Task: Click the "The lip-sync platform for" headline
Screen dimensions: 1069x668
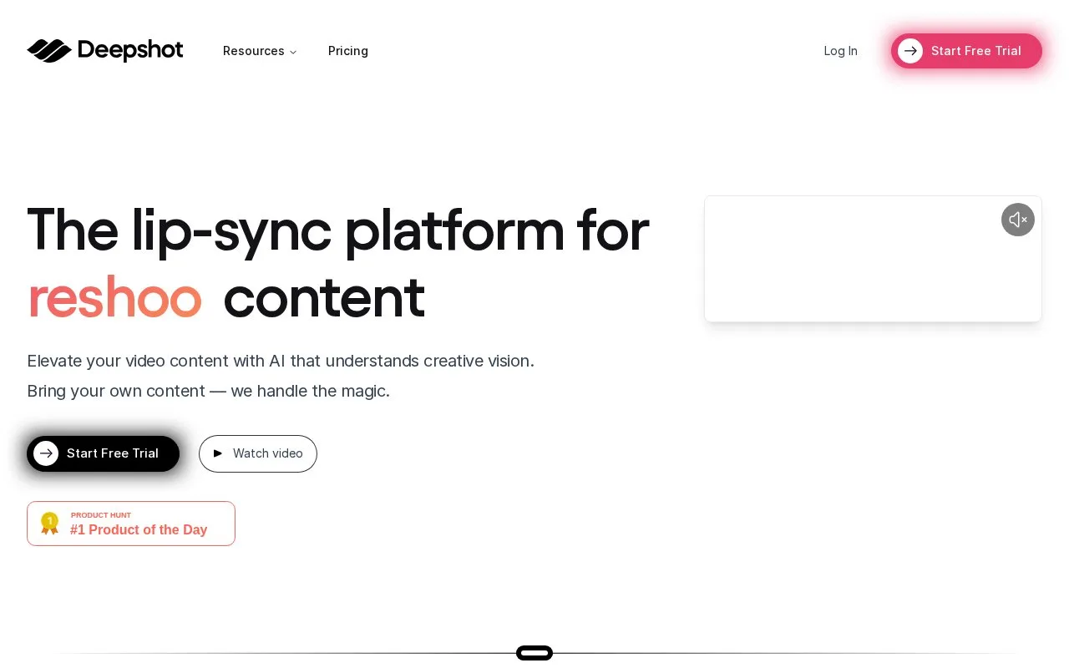Action: click(x=337, y=229)
